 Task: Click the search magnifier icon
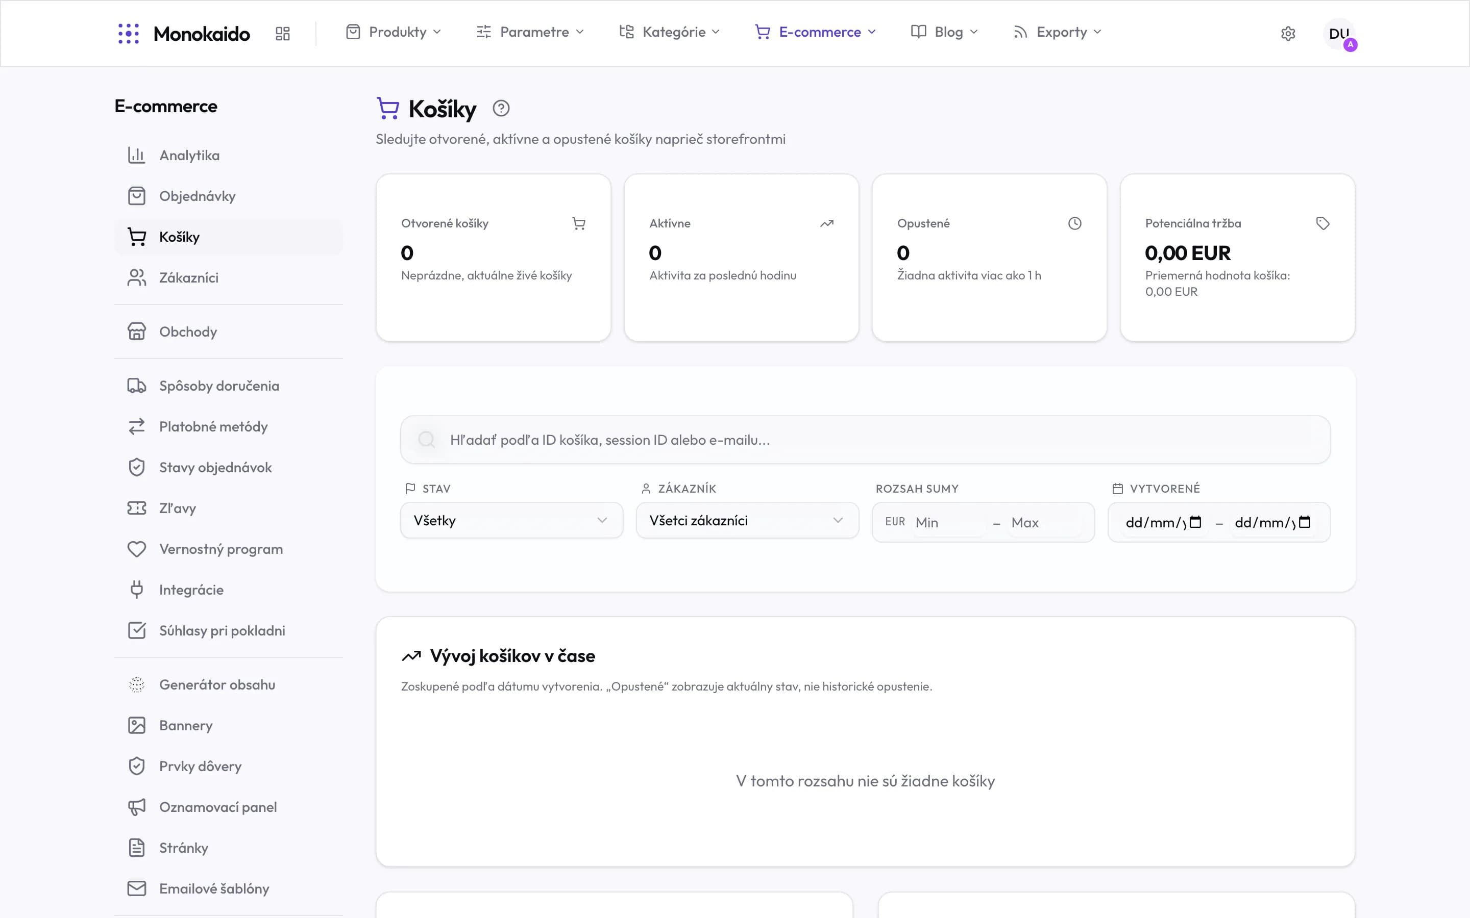(426, 440)
